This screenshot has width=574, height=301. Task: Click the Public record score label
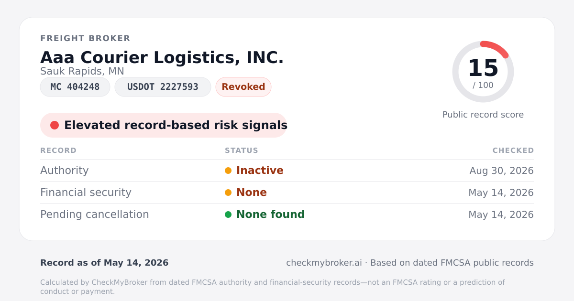(483, 115)
